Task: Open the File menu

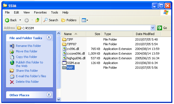Action: tap(7, 12)
